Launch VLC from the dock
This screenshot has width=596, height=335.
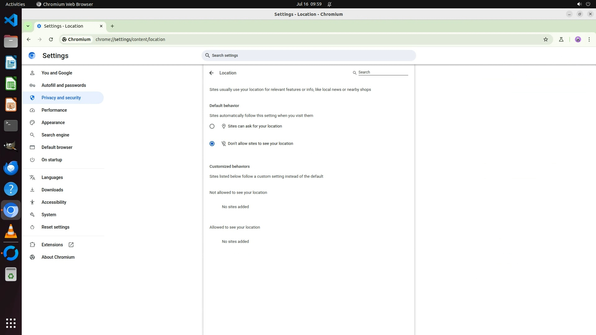(11, 231)
